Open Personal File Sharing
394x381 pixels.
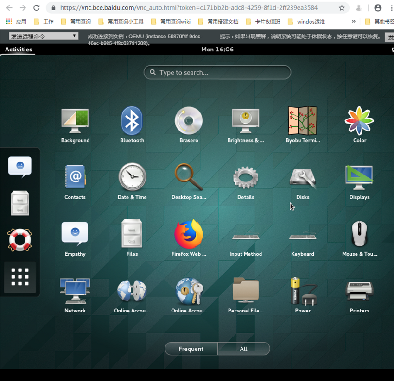pyautogui.click(x=246, y=295)
